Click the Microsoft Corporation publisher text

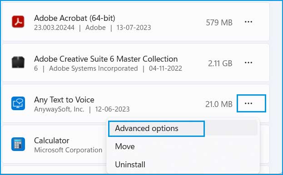[x=68, y=150]
